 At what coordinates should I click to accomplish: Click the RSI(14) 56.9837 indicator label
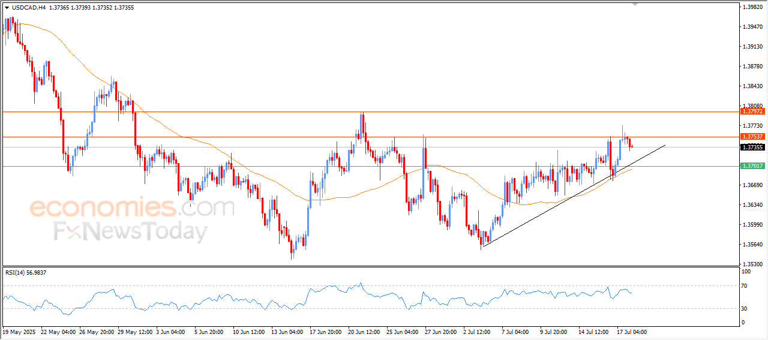(x=26, y=272)
